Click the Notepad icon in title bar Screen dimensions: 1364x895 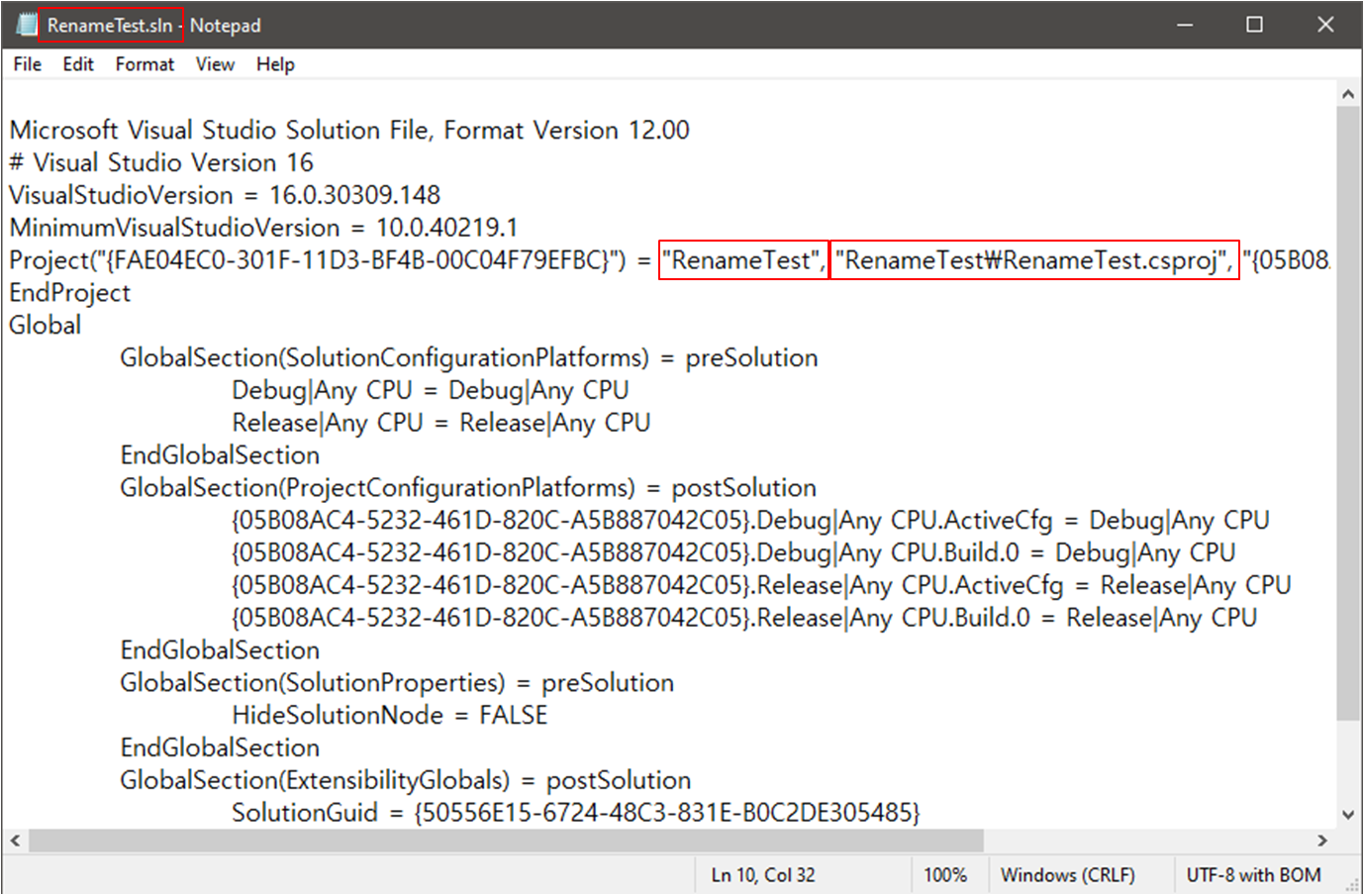point(26,25)
